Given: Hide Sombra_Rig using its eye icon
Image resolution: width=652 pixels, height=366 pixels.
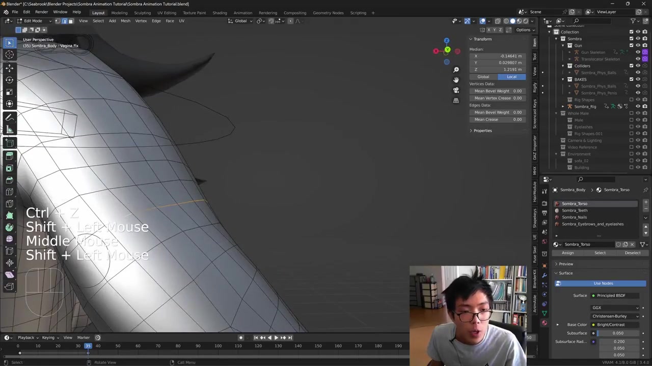Looking at the screenshot, I should pyautogui.click(x=638, y=106).
